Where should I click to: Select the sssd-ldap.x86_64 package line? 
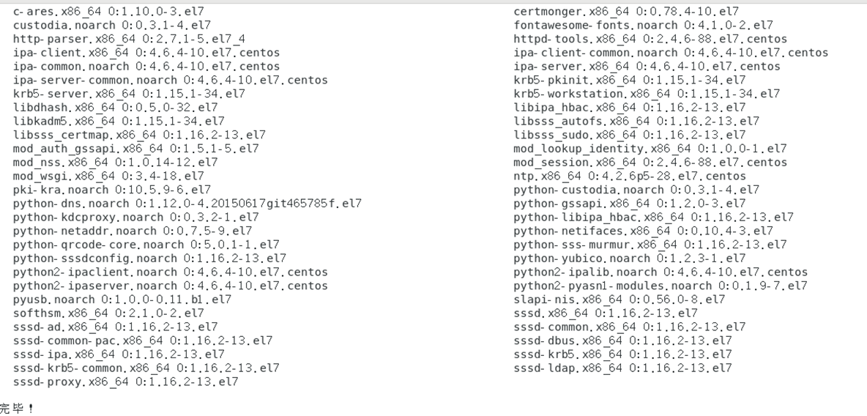(x=622, y=368)
